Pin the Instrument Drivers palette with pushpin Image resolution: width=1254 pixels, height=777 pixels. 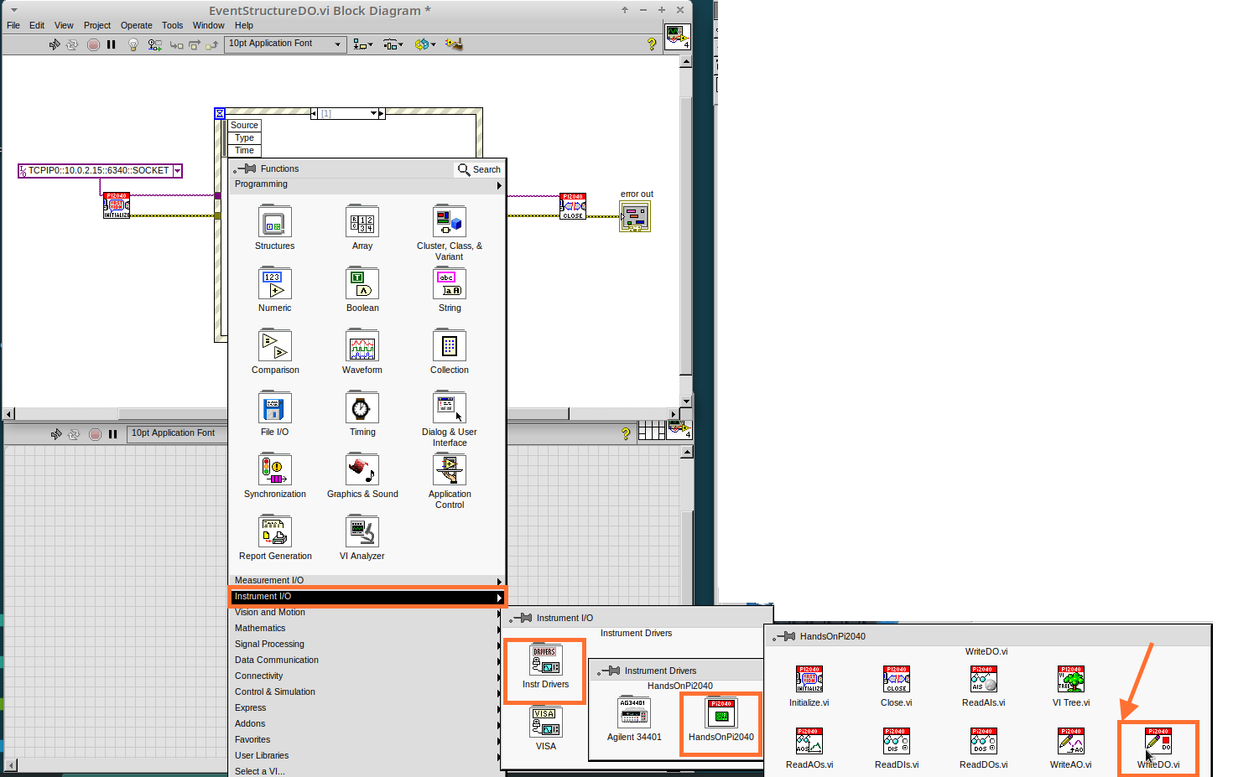point(609,671)
